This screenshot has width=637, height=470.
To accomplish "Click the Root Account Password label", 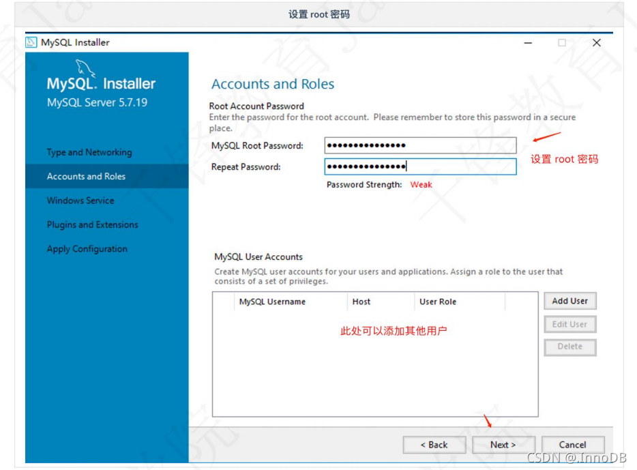I will coord(256,106).
